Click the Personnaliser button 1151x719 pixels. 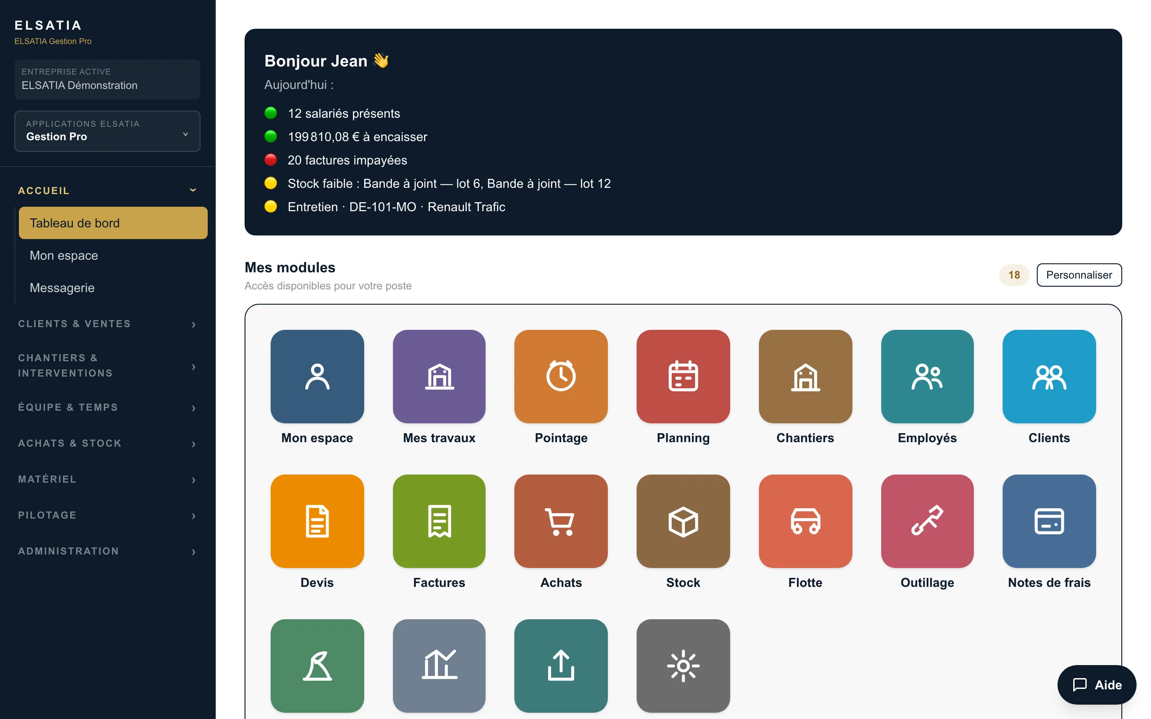(1079, 275)
